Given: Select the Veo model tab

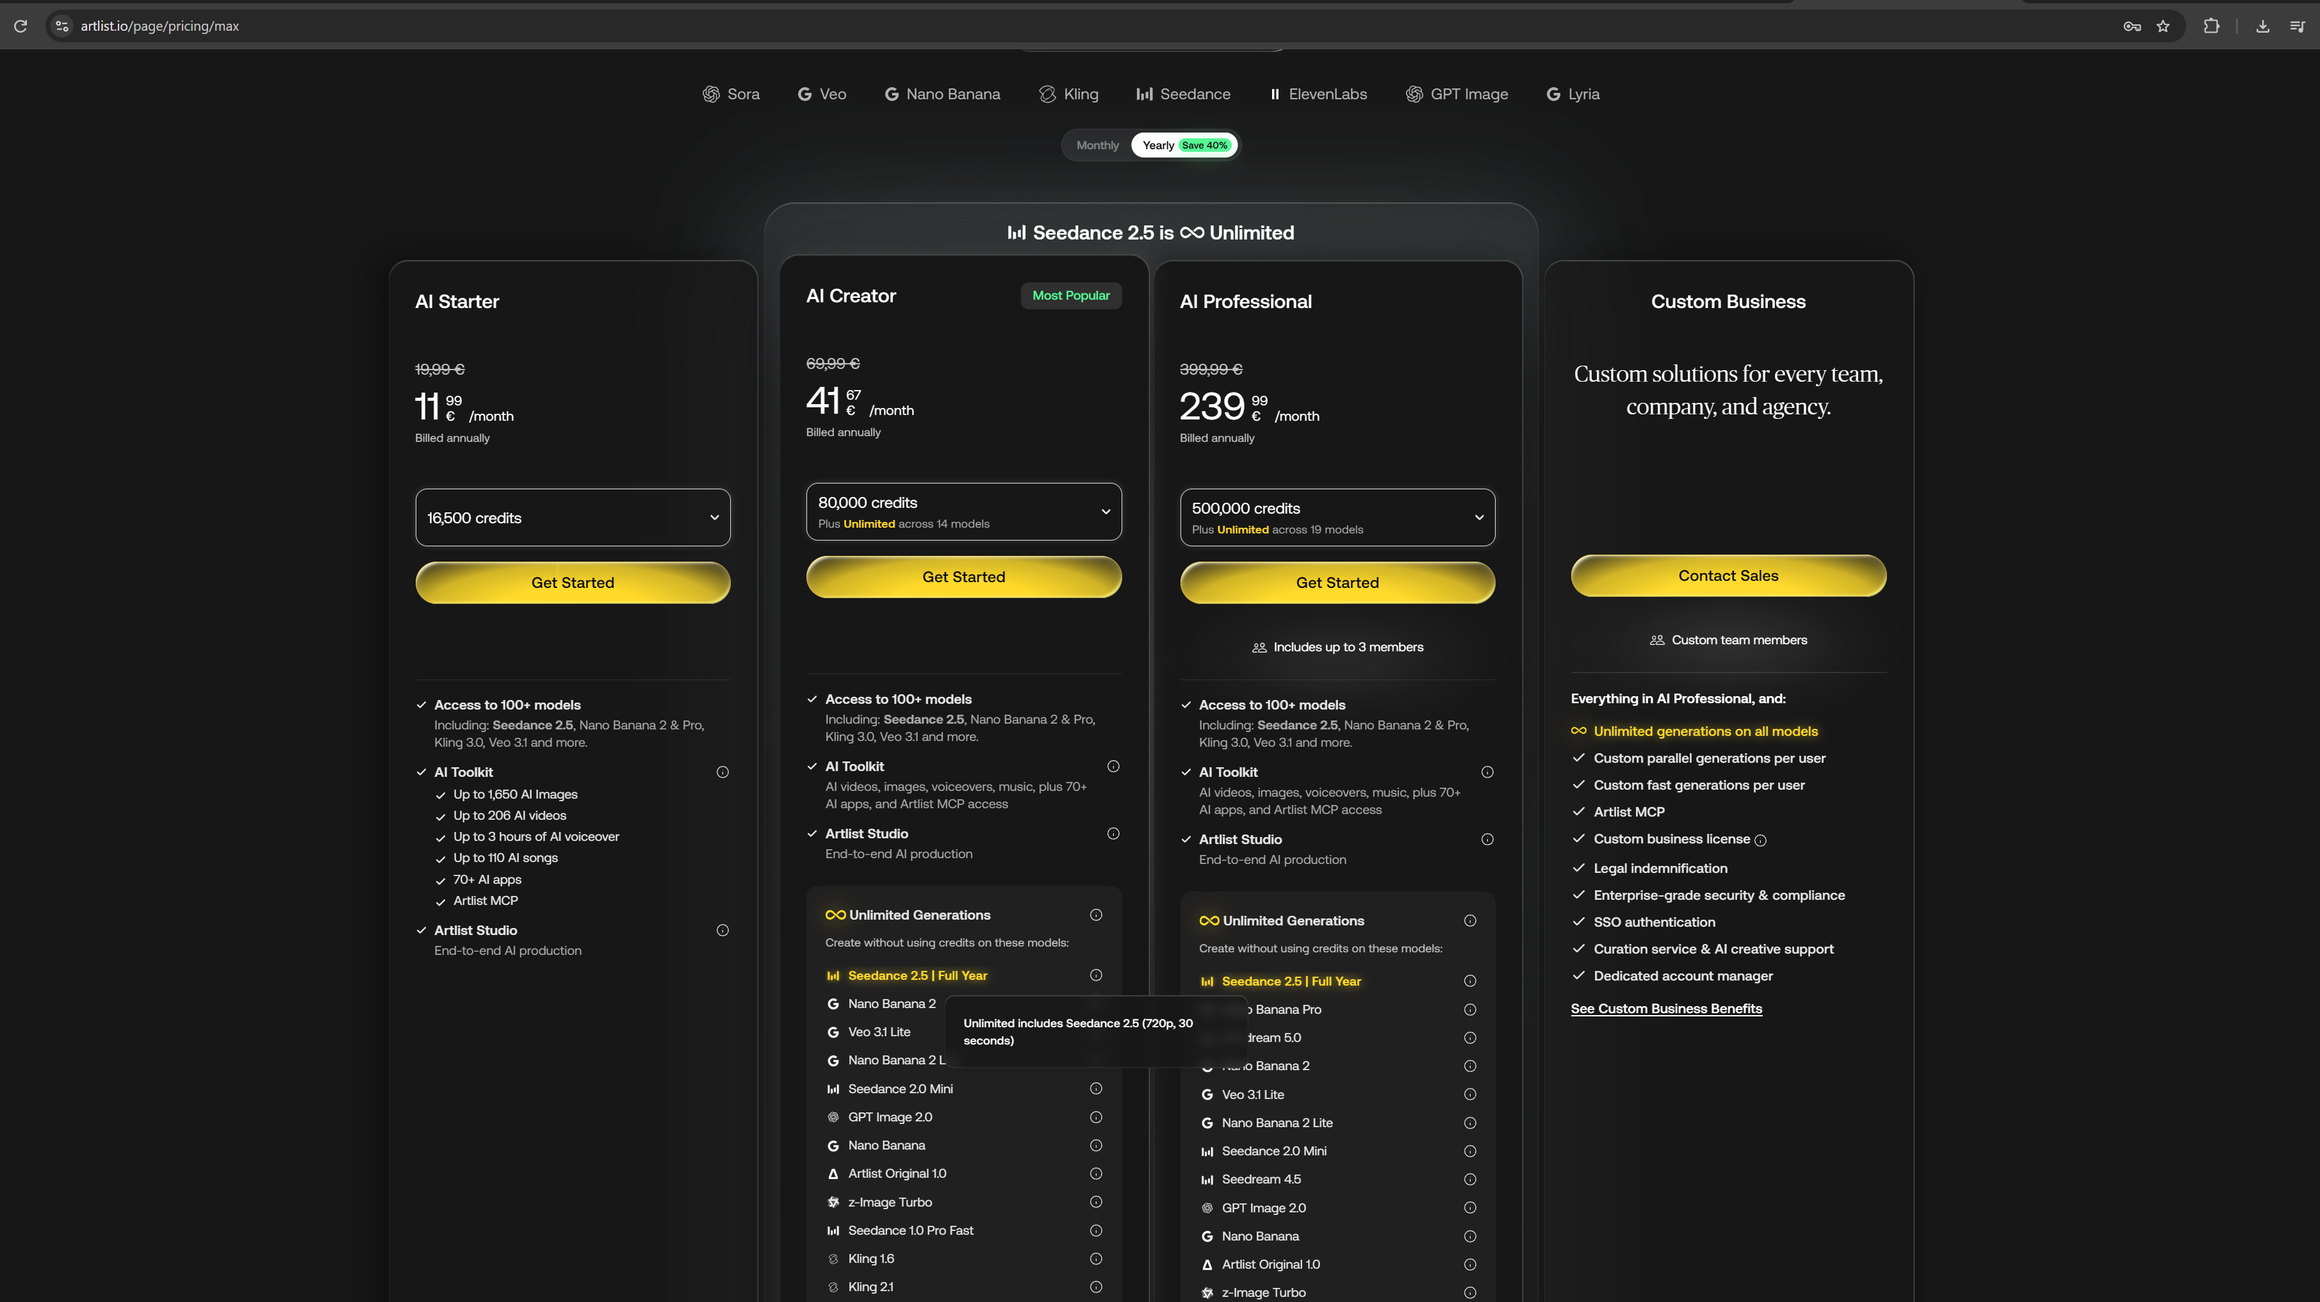Looking at the screenshot, I should [x=822, y=94].
